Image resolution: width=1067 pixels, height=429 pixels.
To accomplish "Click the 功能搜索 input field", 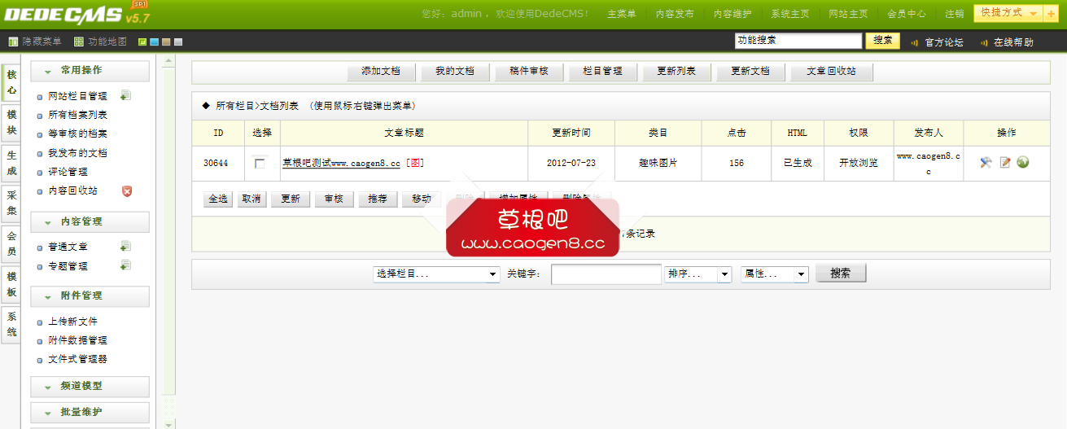I will point(798,41).
